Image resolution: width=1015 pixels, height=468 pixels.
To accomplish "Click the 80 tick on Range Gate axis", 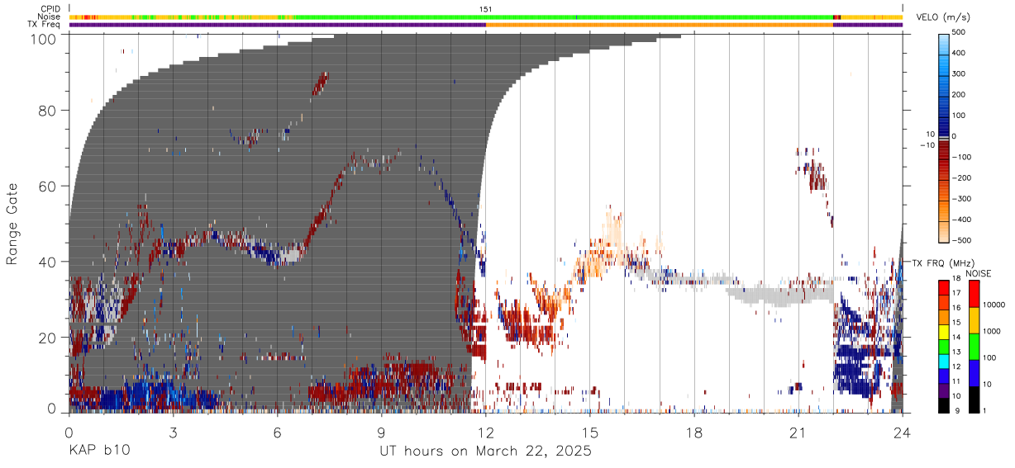I will (47, 110).
